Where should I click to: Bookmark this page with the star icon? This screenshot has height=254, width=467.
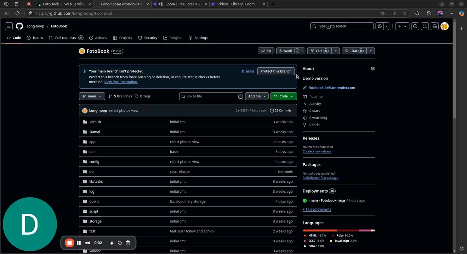[404, 13]
